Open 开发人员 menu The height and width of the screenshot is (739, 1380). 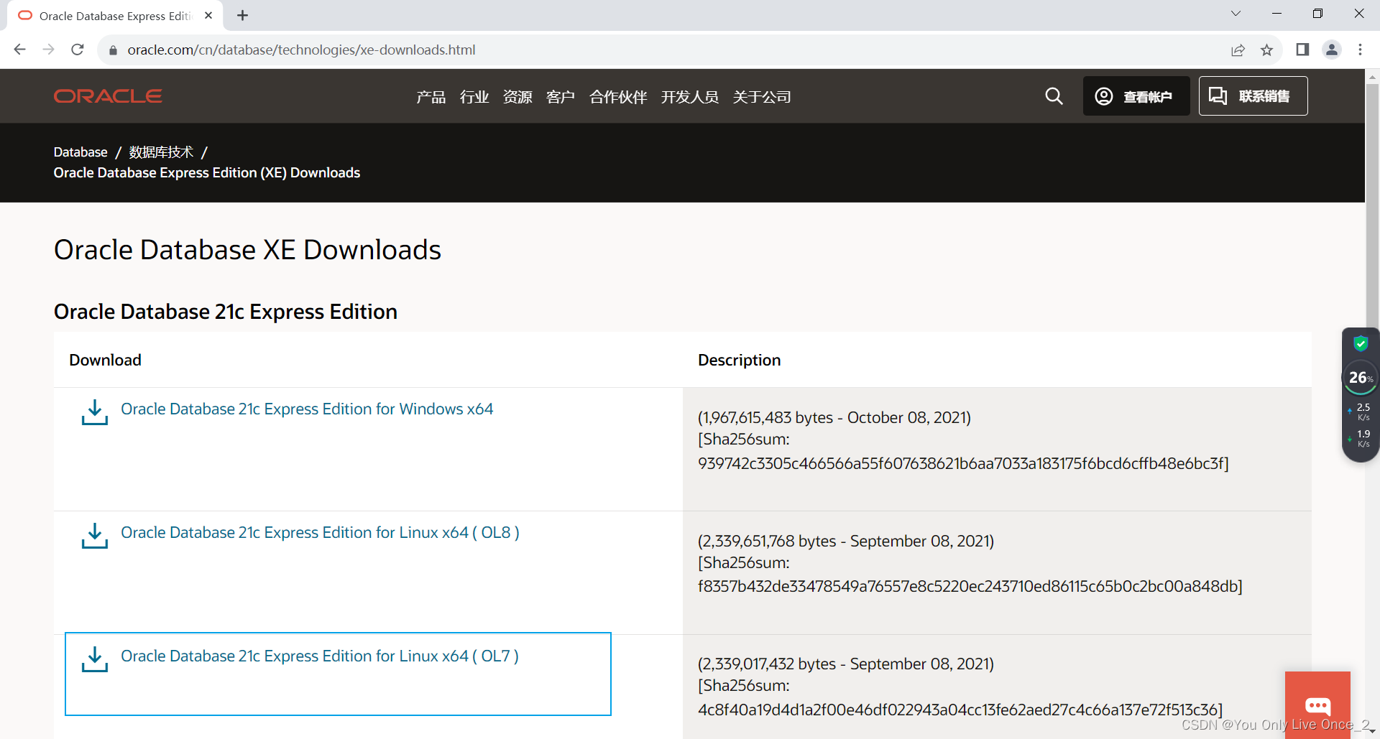coord(690,97)
